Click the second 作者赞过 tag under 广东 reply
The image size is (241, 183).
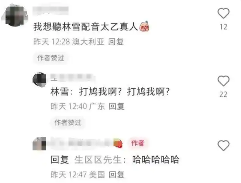tap(68, 122)
